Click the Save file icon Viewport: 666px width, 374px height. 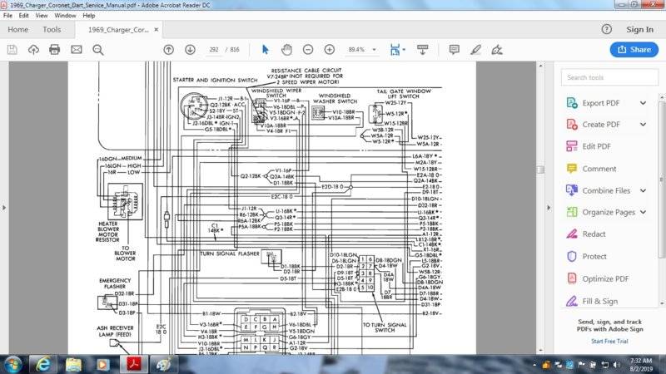tap(12, 50)
